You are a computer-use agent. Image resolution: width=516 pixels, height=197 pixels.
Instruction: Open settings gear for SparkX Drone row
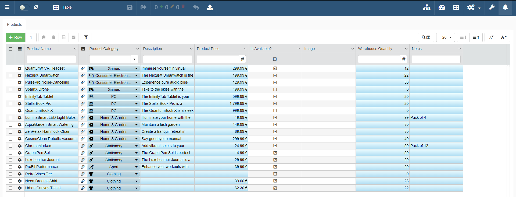pyautogui.click(x=20, y=89)
